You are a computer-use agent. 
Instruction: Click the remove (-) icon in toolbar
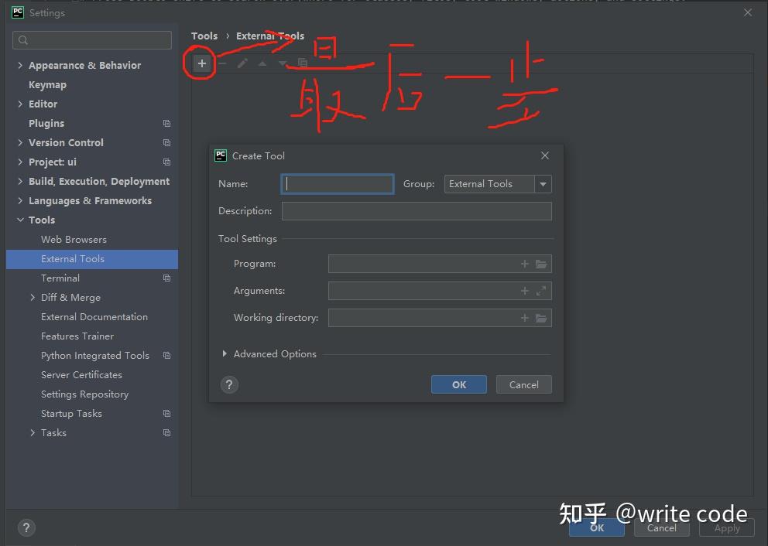222,64
